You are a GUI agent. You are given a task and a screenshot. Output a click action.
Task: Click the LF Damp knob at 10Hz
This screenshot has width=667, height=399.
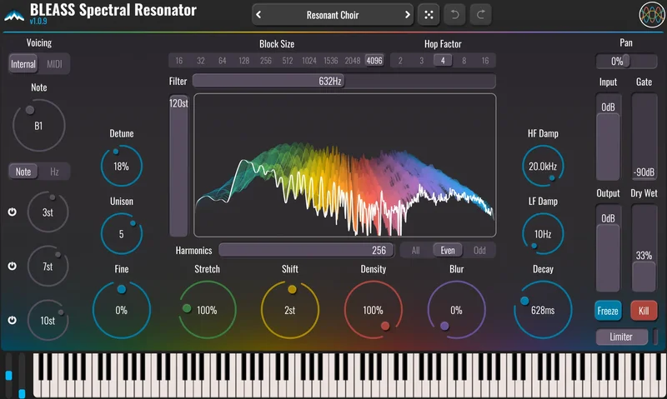[x=543, y=234]
